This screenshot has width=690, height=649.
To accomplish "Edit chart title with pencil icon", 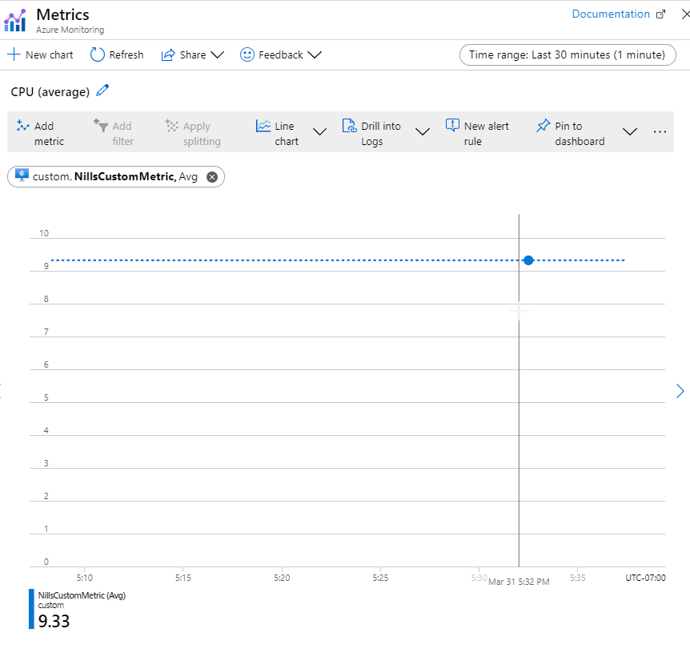I will [x=102, y=91].
